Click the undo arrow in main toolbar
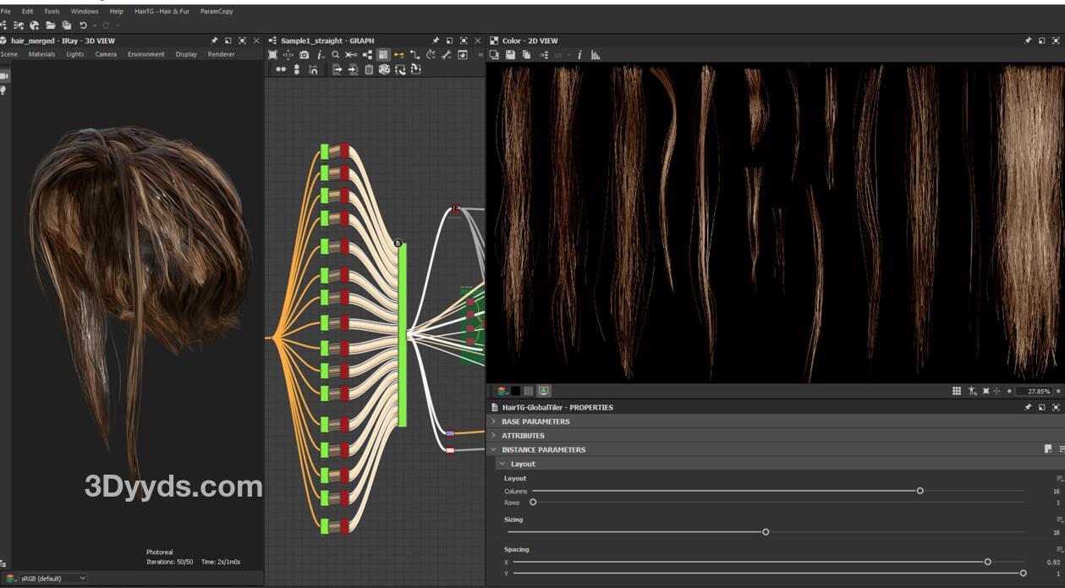 83,25
